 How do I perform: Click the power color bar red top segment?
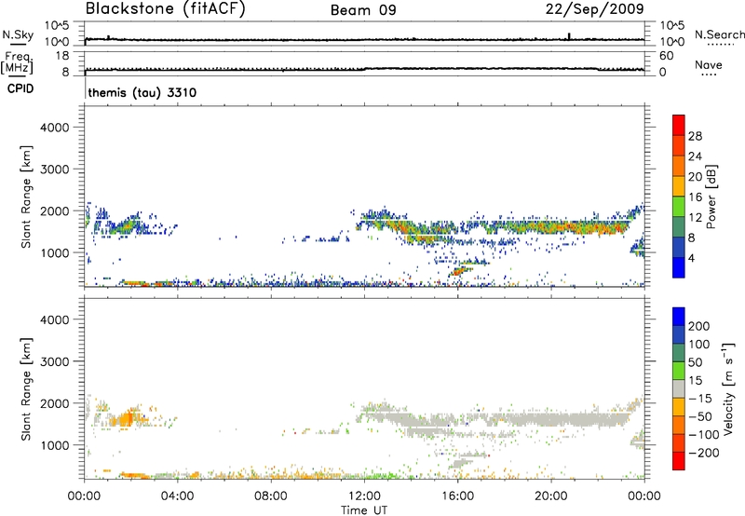tap(679, 125)
